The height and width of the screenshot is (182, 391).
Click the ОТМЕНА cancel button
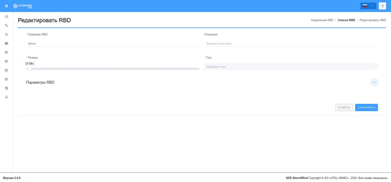click(344, 107)
